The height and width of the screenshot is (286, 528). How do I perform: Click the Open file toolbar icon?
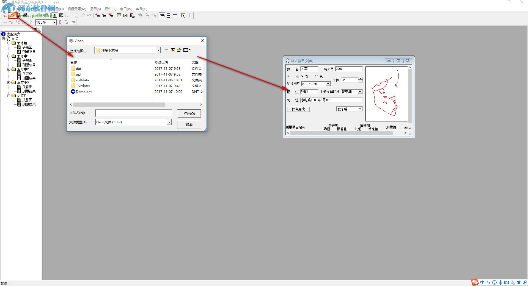(x=12, y=15)
